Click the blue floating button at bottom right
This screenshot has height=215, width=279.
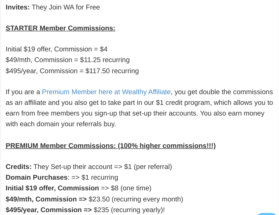point(267,214)
